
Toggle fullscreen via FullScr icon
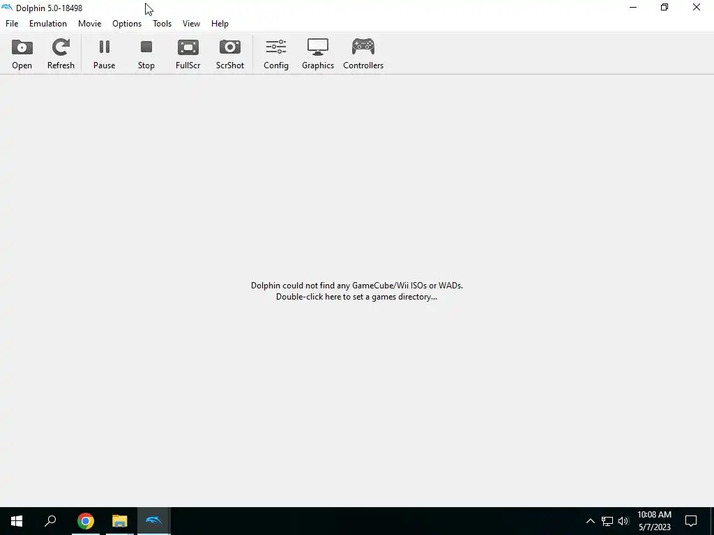(188, 54)
